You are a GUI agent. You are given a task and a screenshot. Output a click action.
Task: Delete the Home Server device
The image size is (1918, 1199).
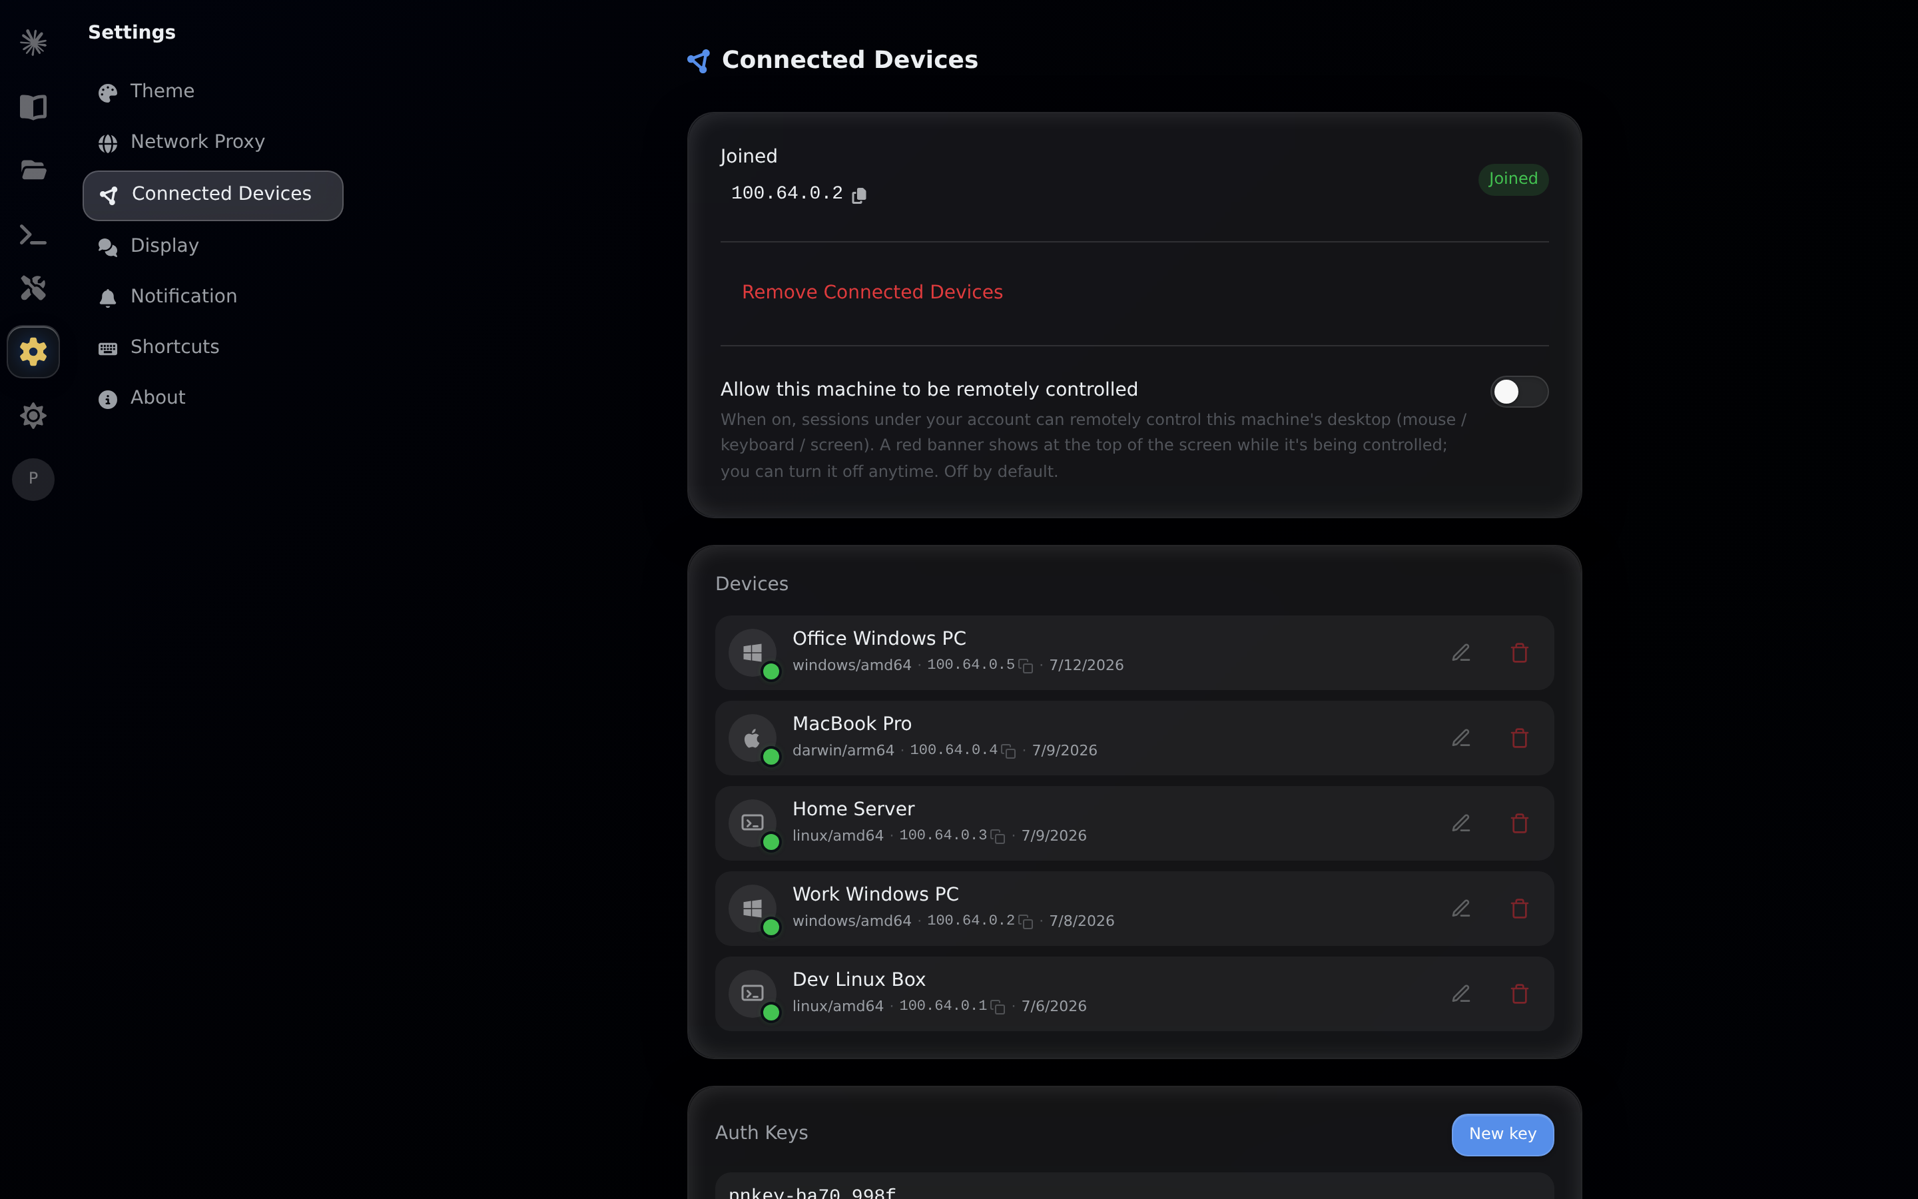pyautogui.click(x=1519, y=823)
